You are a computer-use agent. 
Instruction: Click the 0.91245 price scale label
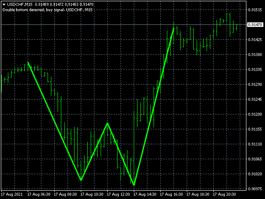tap(255, 99)
